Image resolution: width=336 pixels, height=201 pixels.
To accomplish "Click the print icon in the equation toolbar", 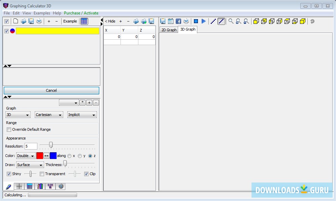I will (39, 21).
